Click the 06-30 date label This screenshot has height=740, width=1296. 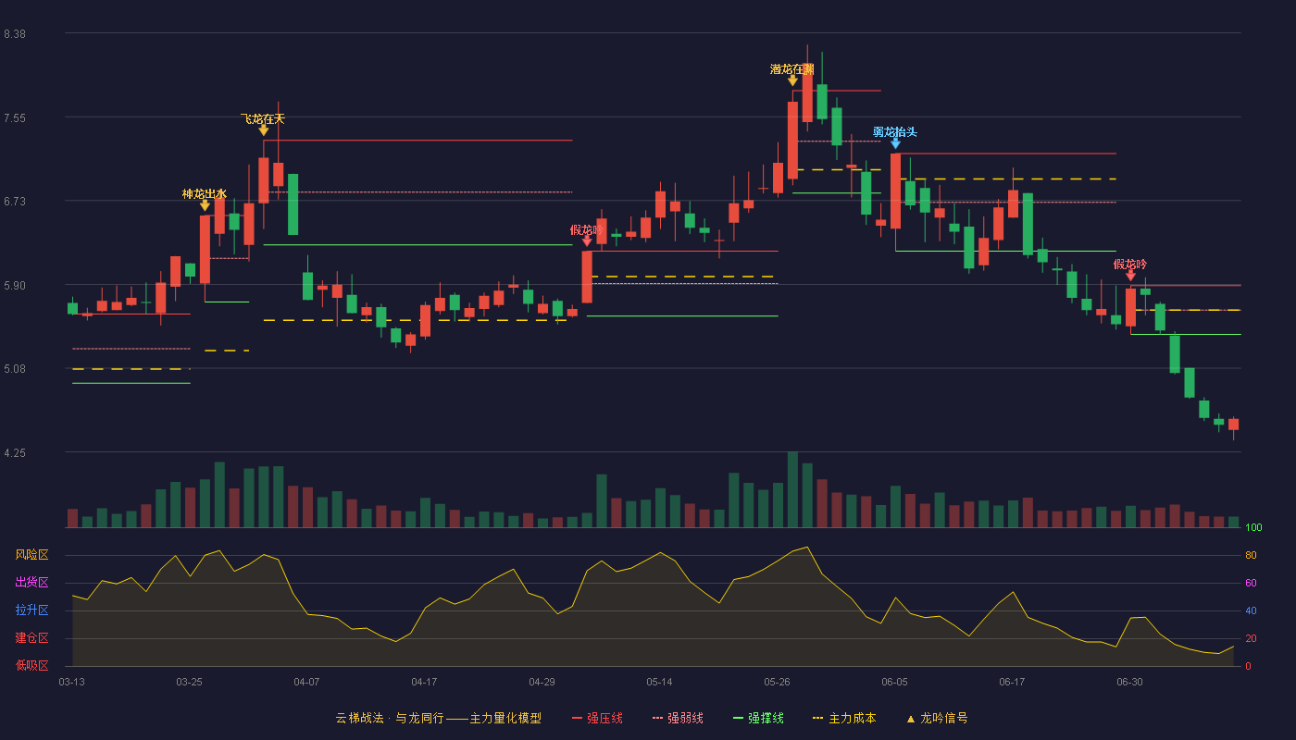tap(1130, 682)
